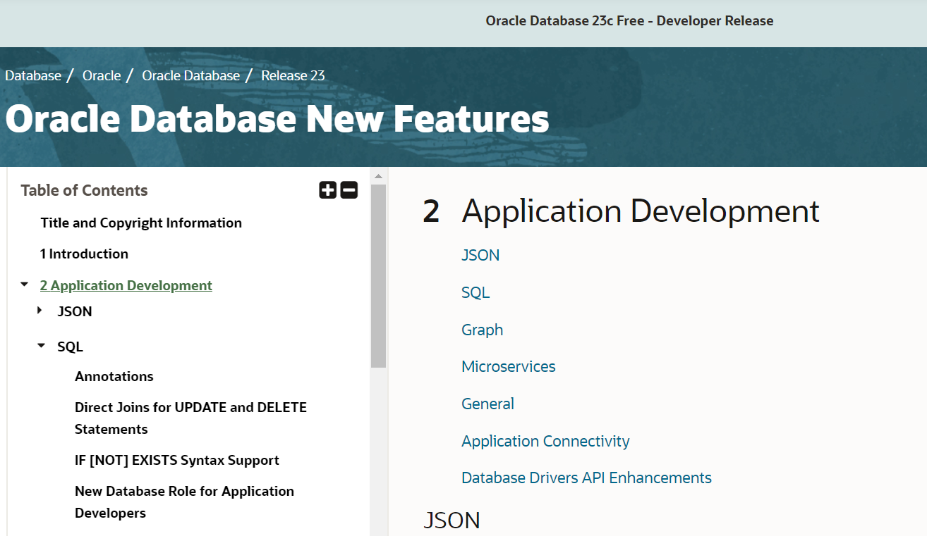Click the JSON section heading at bottom

tap(452, 520)
